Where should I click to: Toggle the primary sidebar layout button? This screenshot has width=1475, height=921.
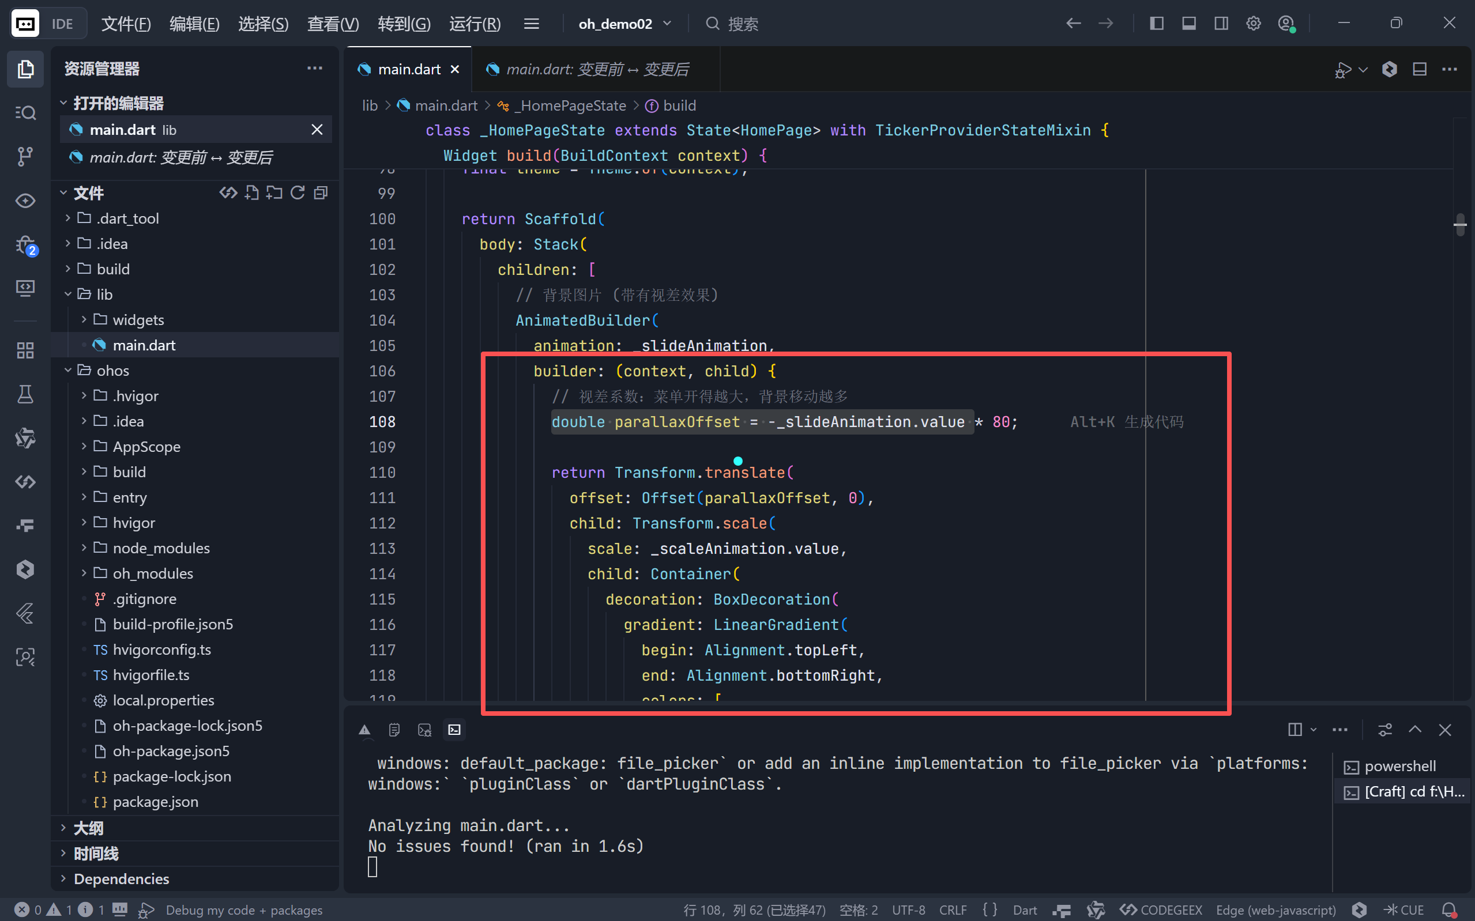pyautogui.click(x=1156, y=24)
